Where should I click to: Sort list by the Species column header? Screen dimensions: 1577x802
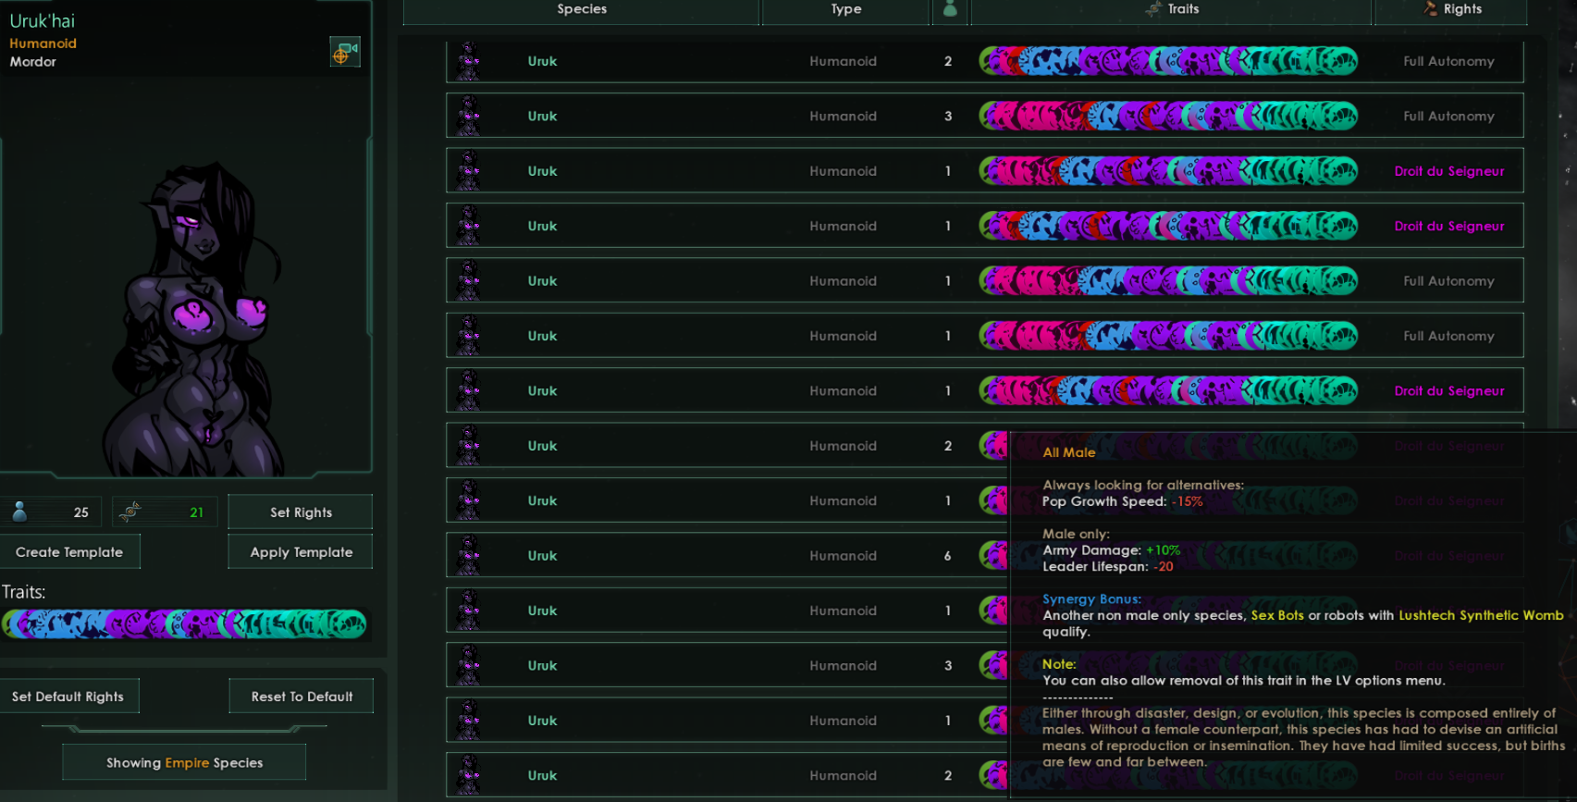pyautogui.click(x=582, y=9)
